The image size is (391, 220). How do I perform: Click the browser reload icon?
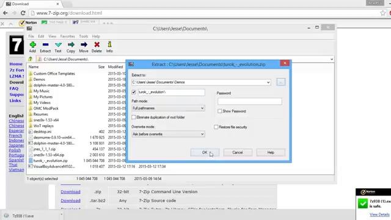pyautogui.click(x=23, y=13)
